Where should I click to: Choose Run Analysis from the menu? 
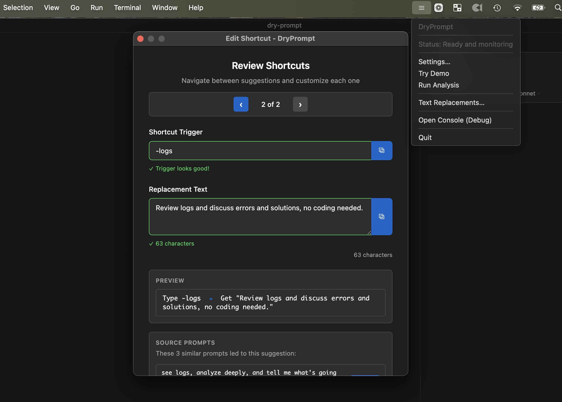tap(439, 85)
